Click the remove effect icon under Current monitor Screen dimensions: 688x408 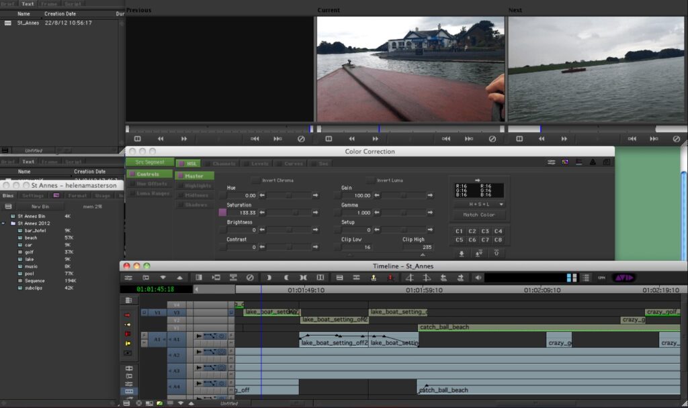492,139
